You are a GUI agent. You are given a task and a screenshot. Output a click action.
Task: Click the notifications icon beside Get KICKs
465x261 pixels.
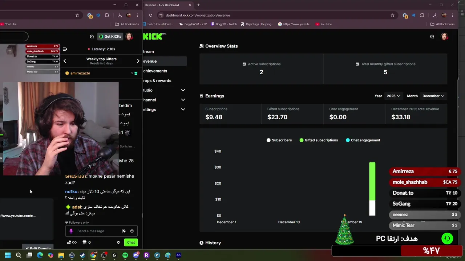click(x=92, y=36)
